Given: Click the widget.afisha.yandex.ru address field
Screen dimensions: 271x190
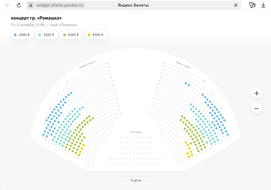Looking at the screenshot, I should pos(60,5).
